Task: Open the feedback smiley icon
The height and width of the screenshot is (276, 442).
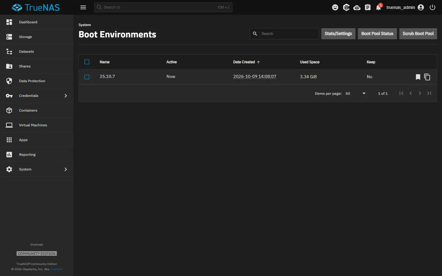Action: [x=335, y=7]
